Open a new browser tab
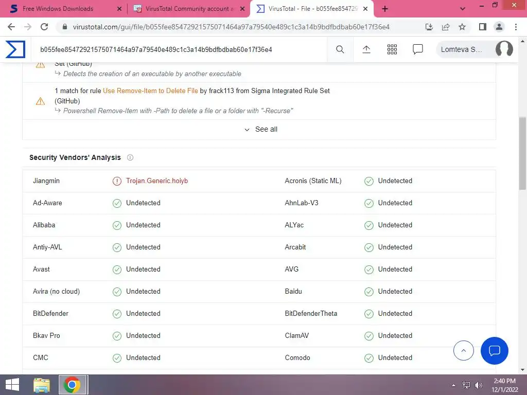The height and width of the screenshot is (395, 527). coord(385,9)
